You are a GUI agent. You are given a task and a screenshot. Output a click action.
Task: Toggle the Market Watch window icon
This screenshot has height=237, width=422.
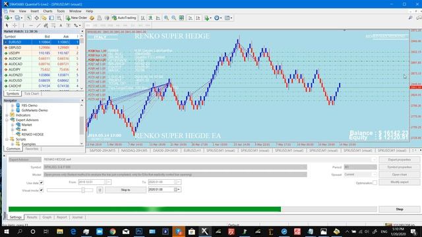[x=29, y=18]
